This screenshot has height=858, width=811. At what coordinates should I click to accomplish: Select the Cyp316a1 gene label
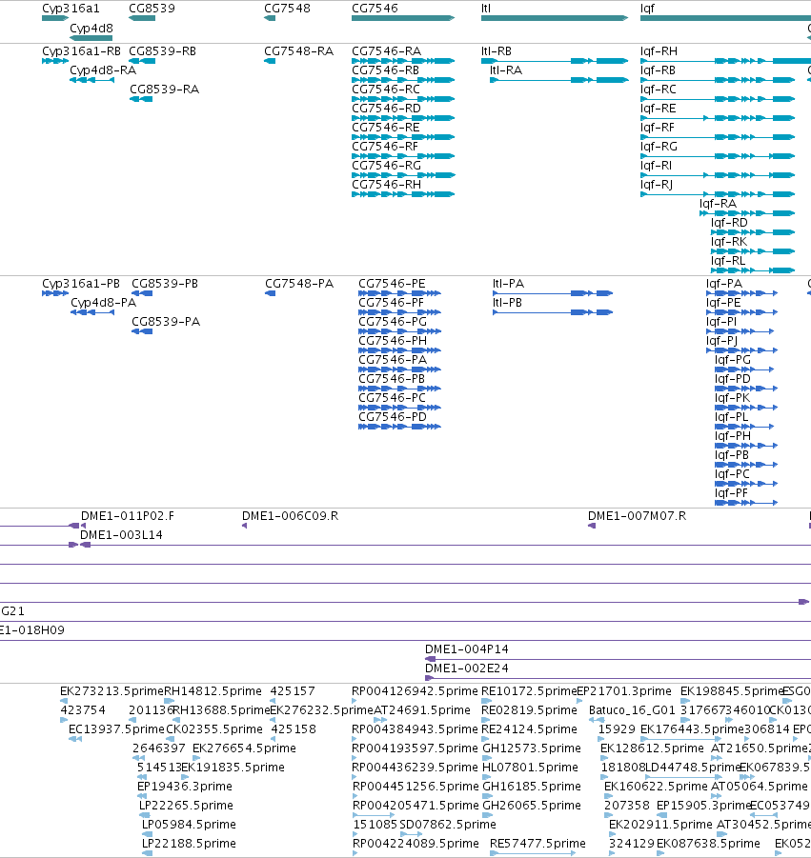71,9
